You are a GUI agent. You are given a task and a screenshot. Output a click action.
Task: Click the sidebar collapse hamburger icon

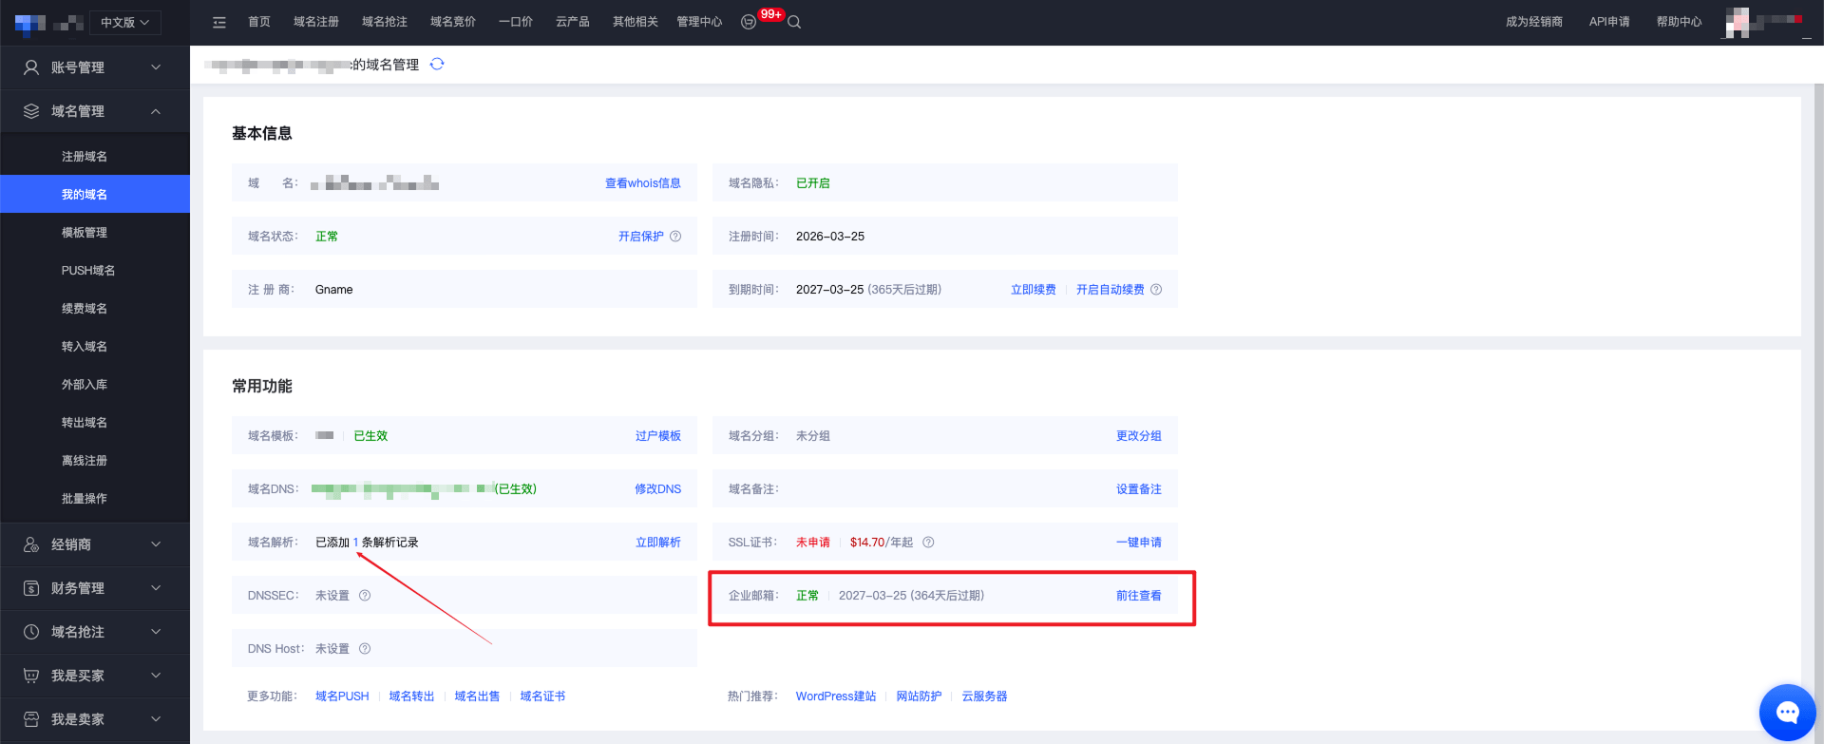coord(219,22)
